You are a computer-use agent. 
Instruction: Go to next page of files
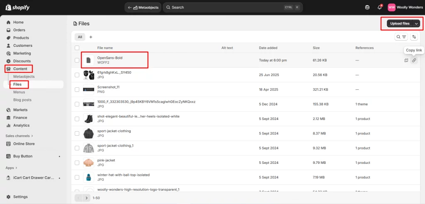point(86,198)
